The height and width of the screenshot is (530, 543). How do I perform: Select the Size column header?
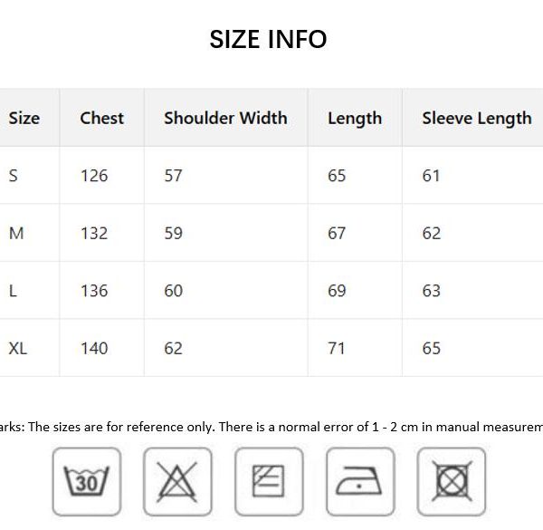coord(24,118)
